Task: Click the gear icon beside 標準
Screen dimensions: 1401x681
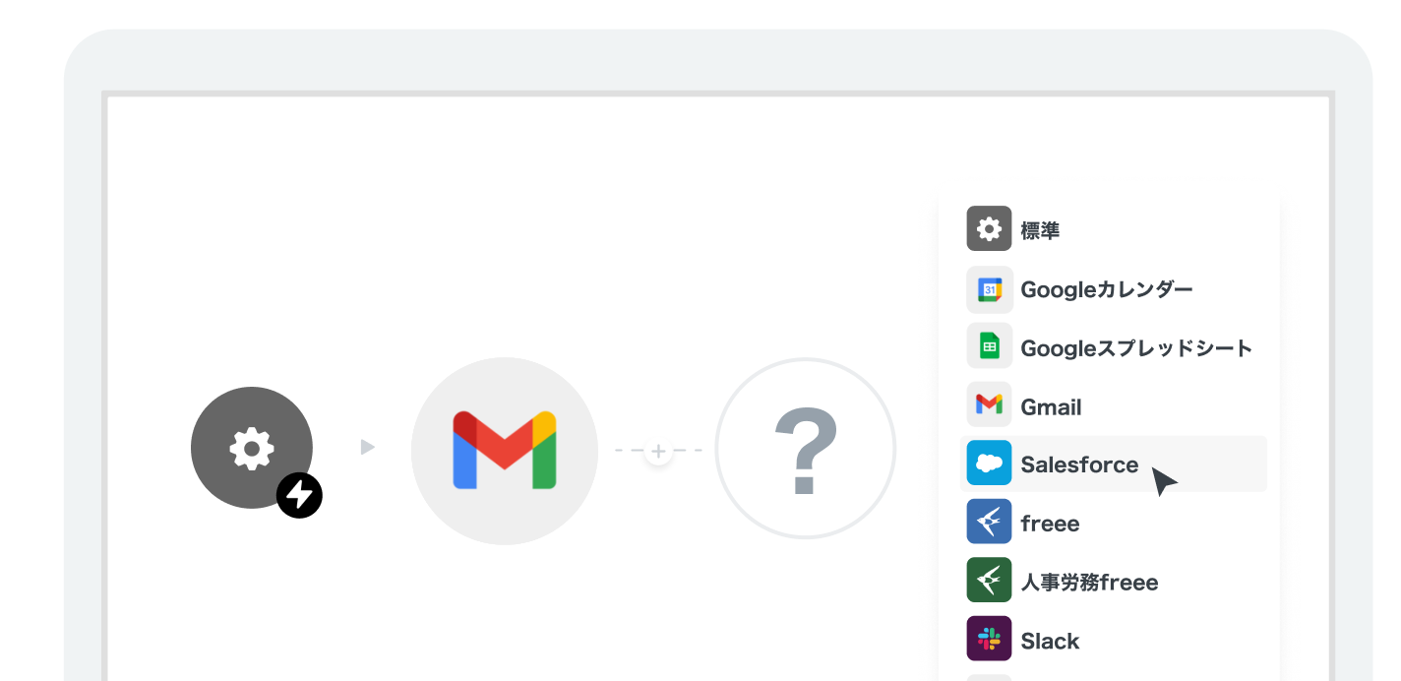Action: coord(989,229)
